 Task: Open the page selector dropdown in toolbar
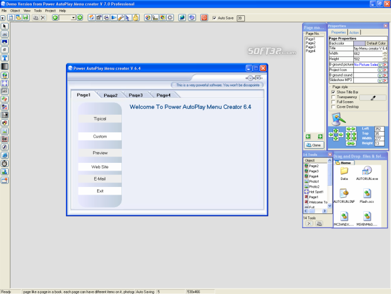[x=73, y=18]
